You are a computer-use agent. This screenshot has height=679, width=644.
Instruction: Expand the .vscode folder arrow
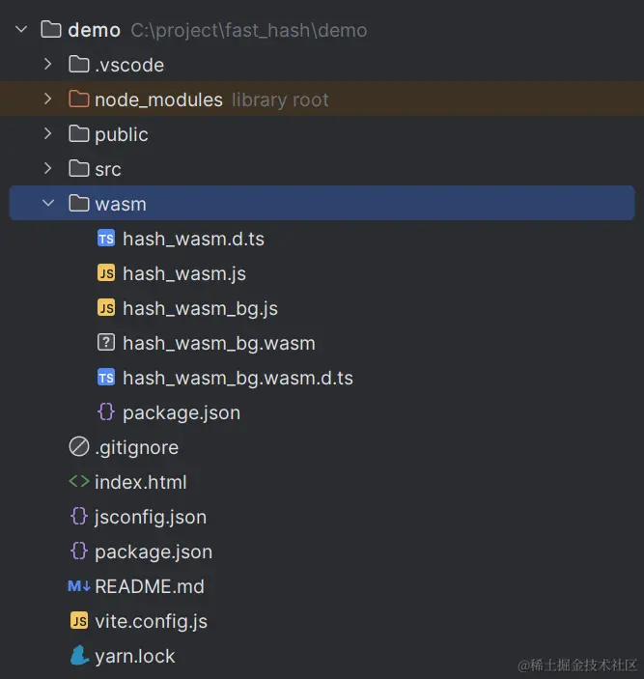pyautogui.click(x=48, y=65)
